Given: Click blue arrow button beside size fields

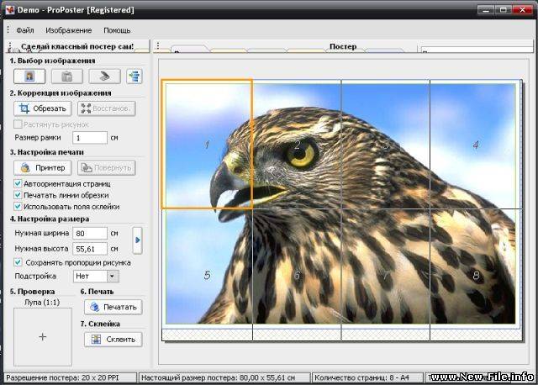Looking at the screenshot, I should [x=137, y=240].
